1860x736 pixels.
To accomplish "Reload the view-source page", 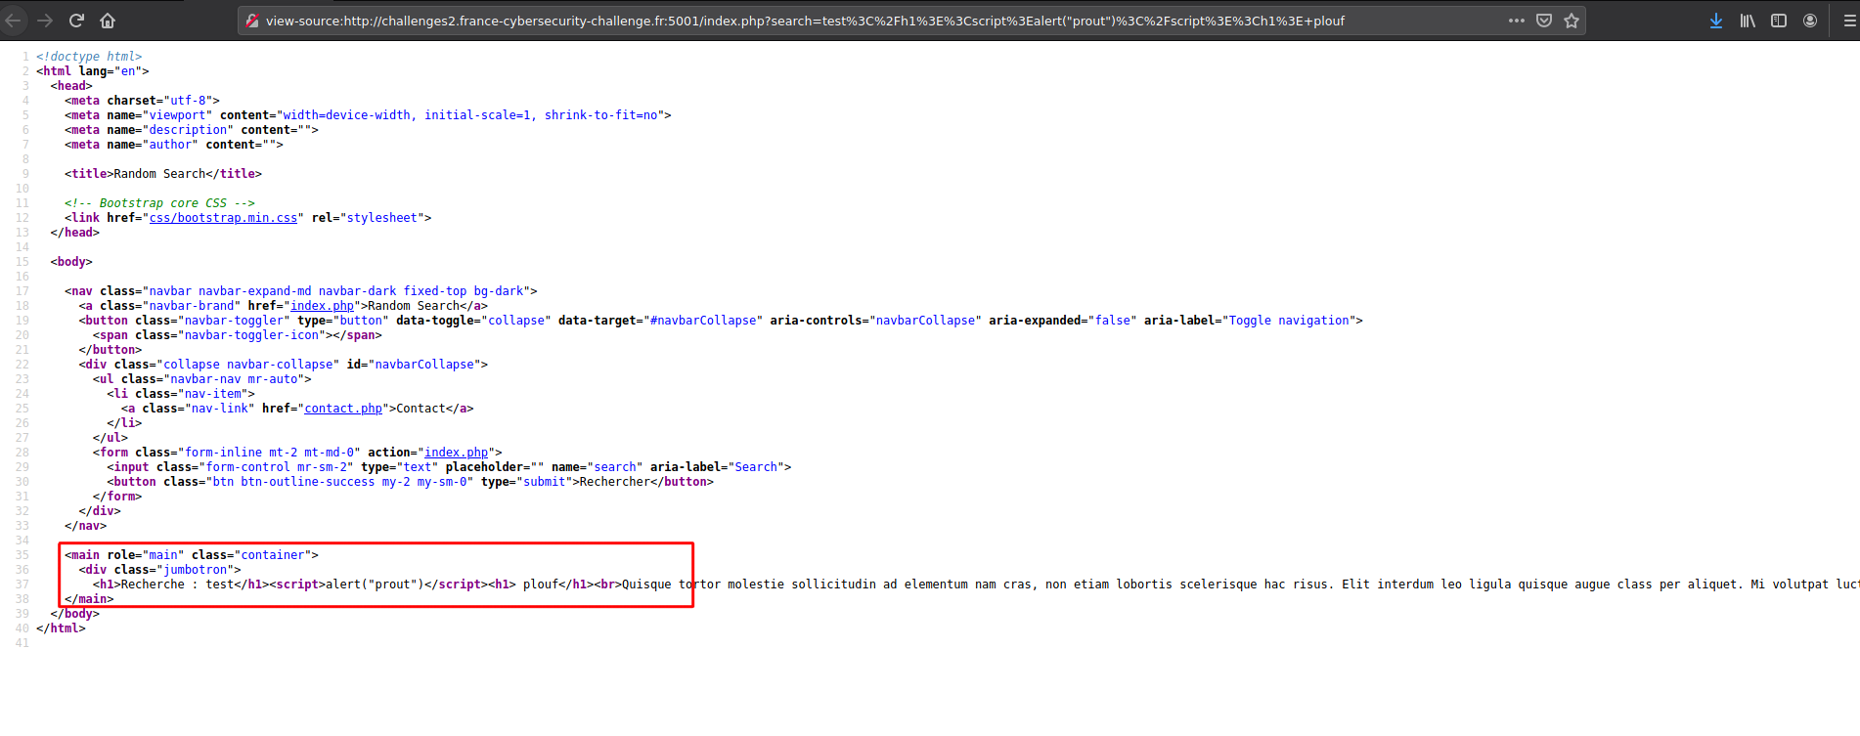I will (77, 21).
